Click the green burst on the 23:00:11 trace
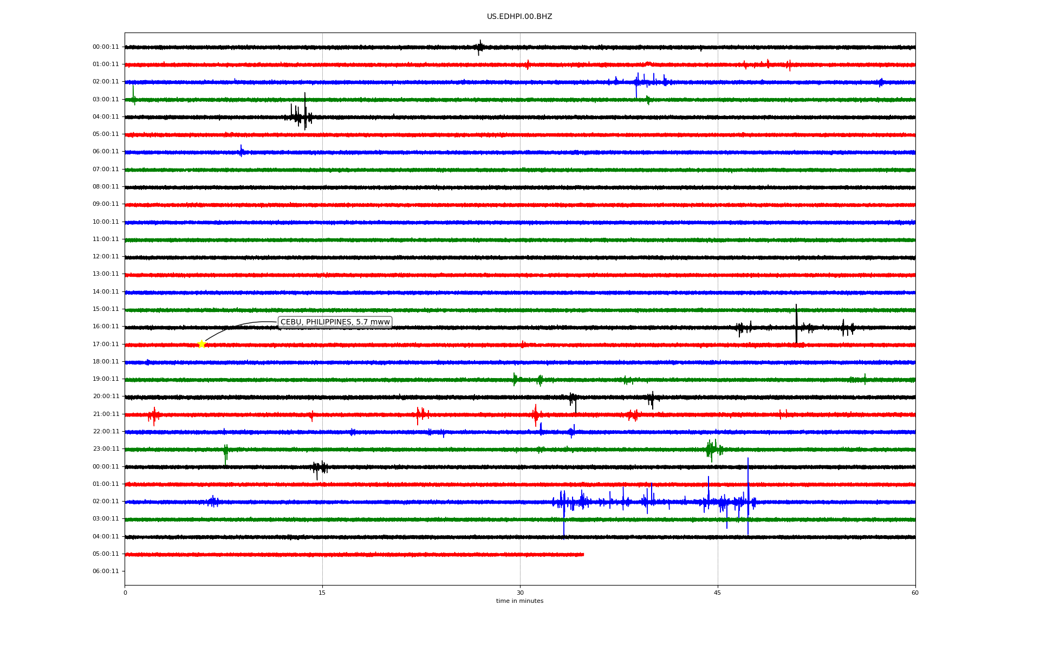This screenshot has width=1040, height=650. pos(712,449)
